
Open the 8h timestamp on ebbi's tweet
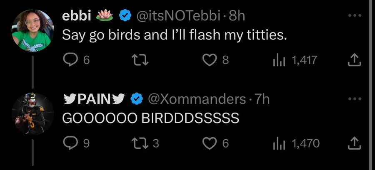point(237,16)
